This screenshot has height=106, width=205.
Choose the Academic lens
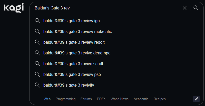(141, 99)
